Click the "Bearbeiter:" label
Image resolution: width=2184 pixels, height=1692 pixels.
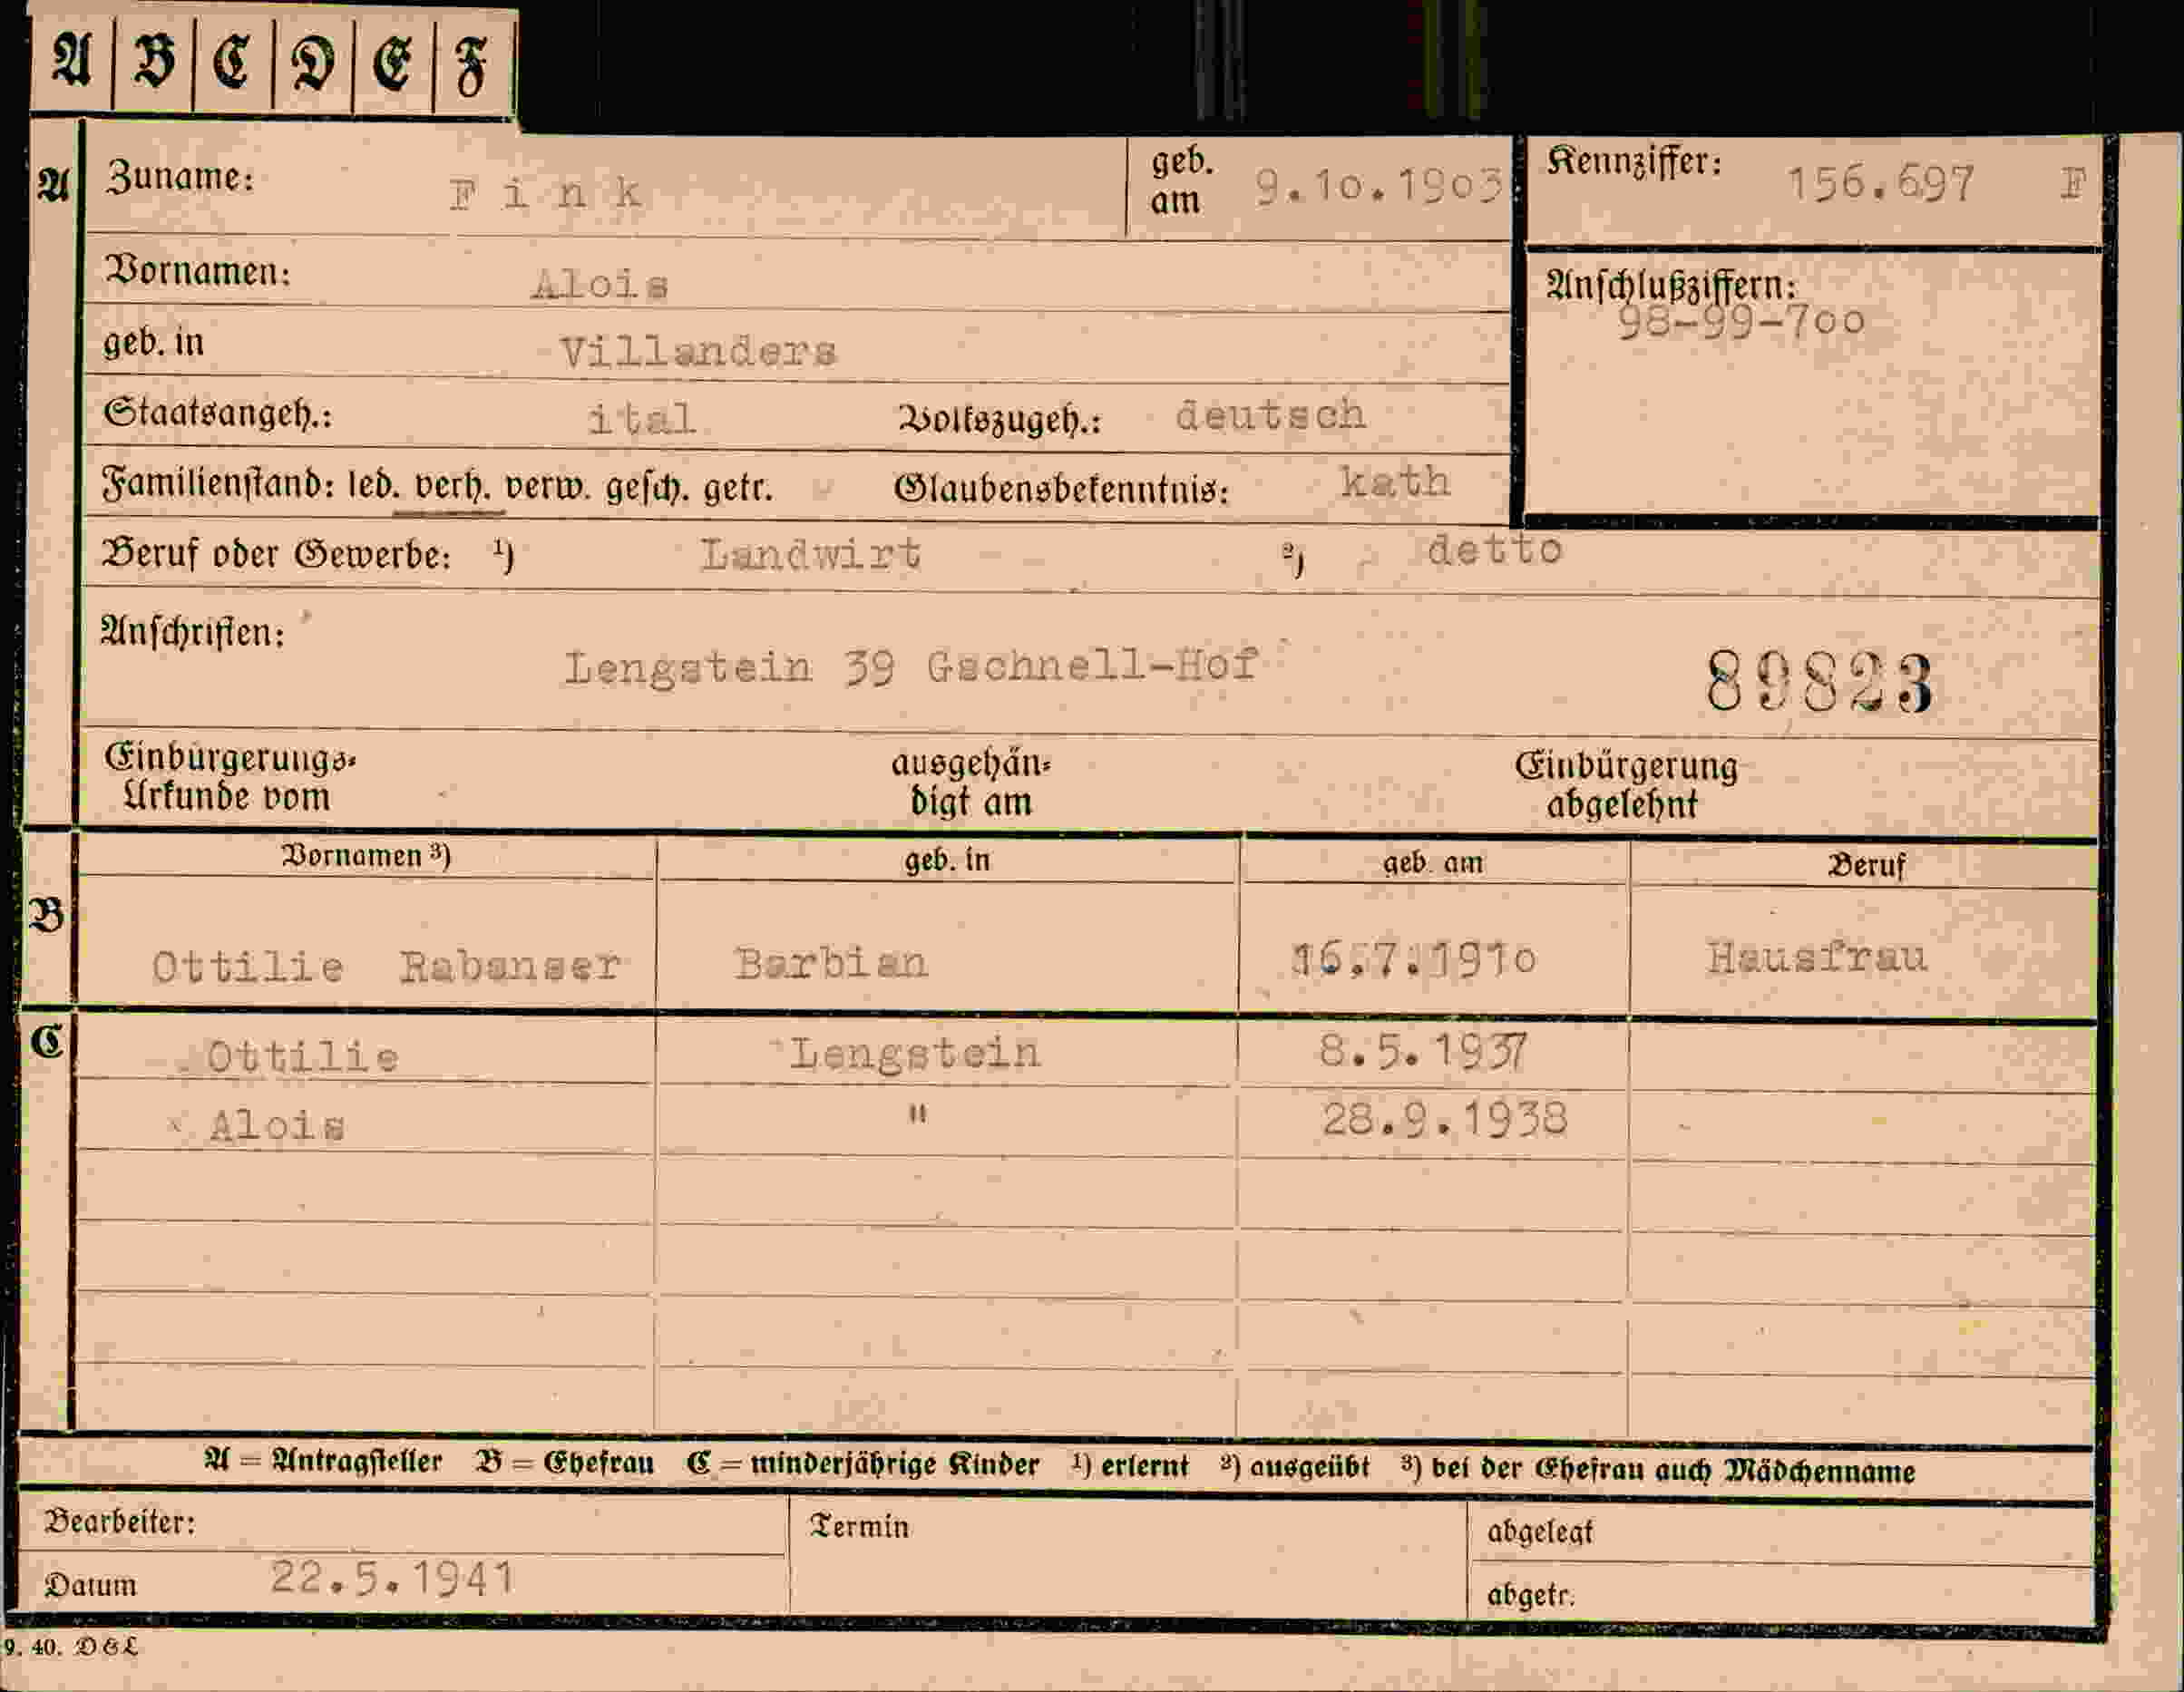click(x=119, y=1522)
